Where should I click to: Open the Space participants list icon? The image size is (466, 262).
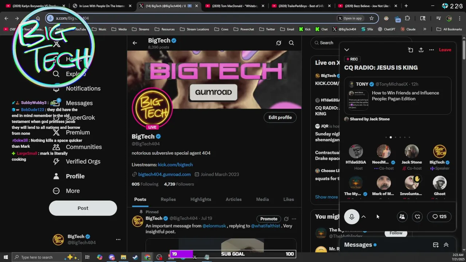point(402,217)
